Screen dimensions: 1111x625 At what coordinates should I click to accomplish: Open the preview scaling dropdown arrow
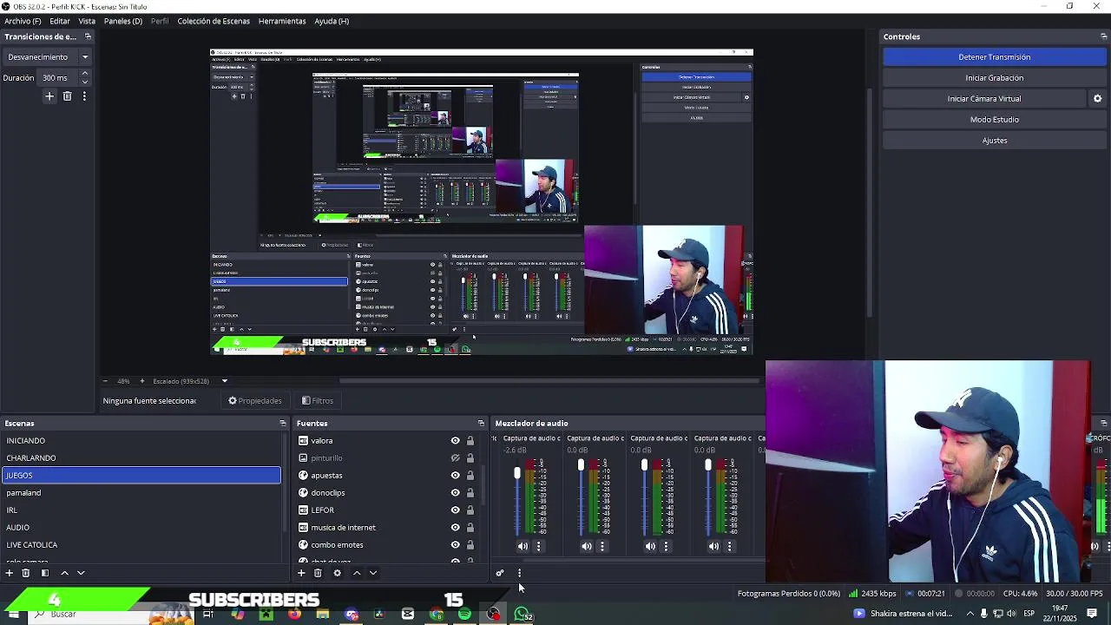point(224,381)
